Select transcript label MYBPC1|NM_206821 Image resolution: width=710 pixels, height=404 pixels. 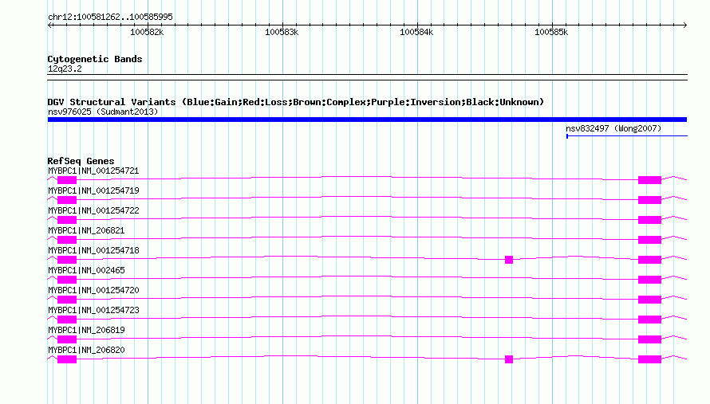86,231
